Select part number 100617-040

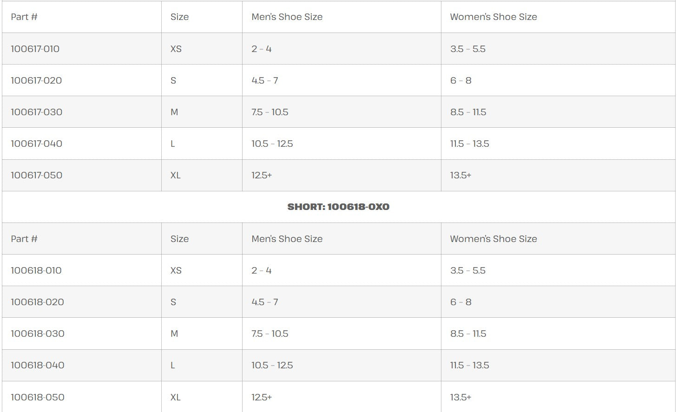click(x=37, y=144)
